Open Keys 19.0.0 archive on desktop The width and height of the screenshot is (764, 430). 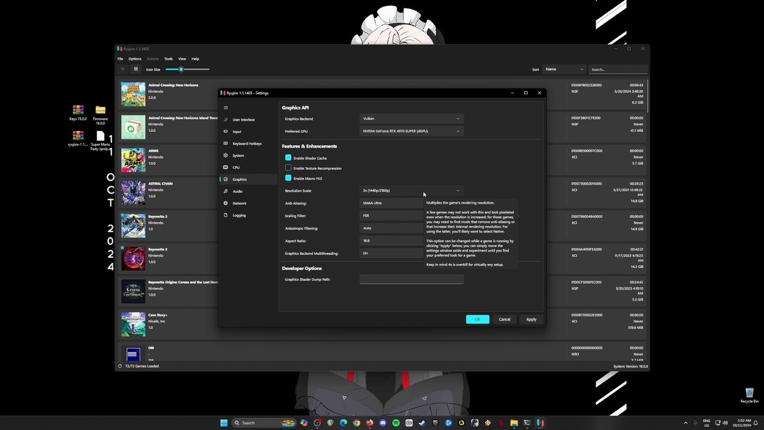78,113
